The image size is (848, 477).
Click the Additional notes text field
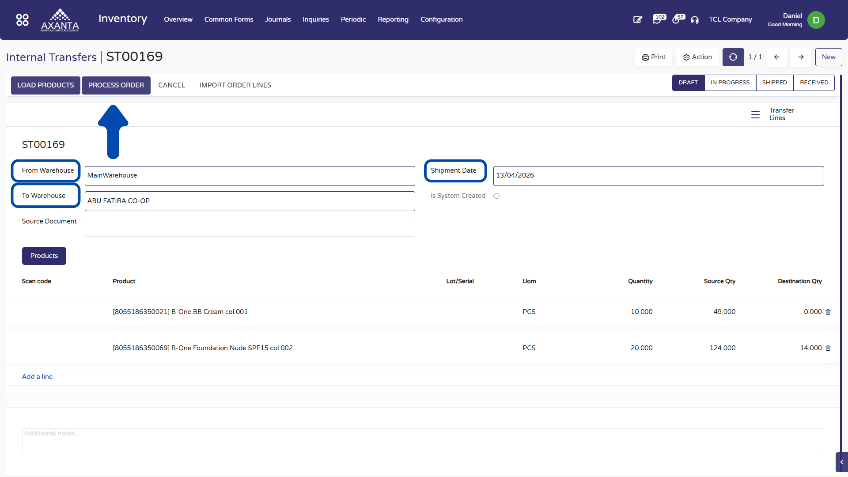423,440
